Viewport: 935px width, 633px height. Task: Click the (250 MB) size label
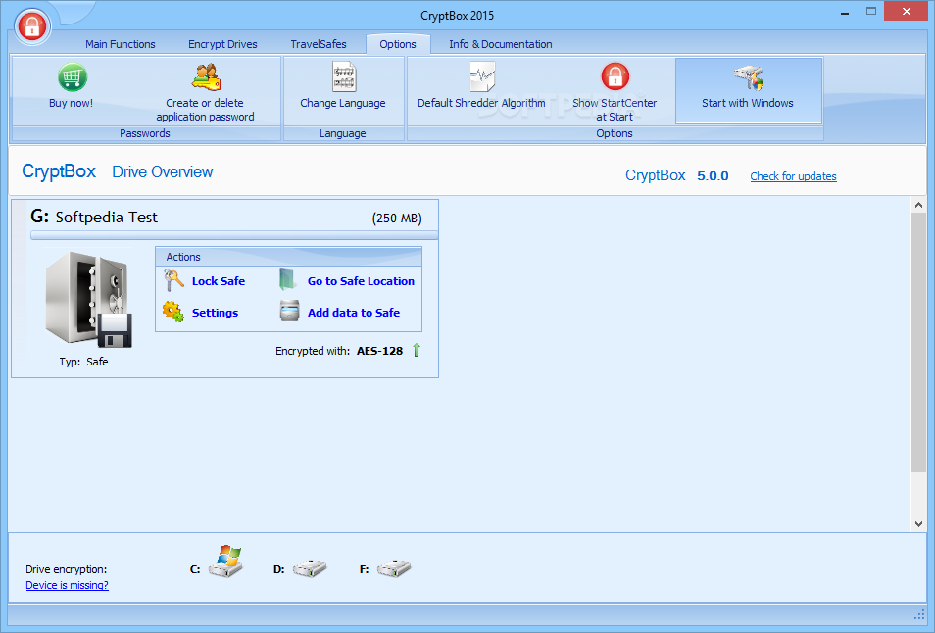coord(397,219)
